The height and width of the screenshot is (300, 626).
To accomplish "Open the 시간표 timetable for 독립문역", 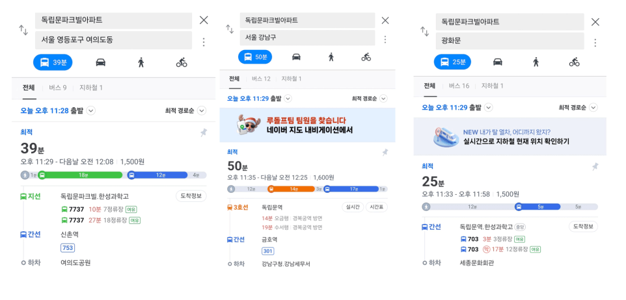I will tap(377, 207).
